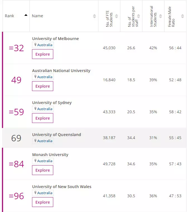Sort by International Students arrows
Image resolution: width=187 pixels, height=212 pixels.
coord(161,16)
